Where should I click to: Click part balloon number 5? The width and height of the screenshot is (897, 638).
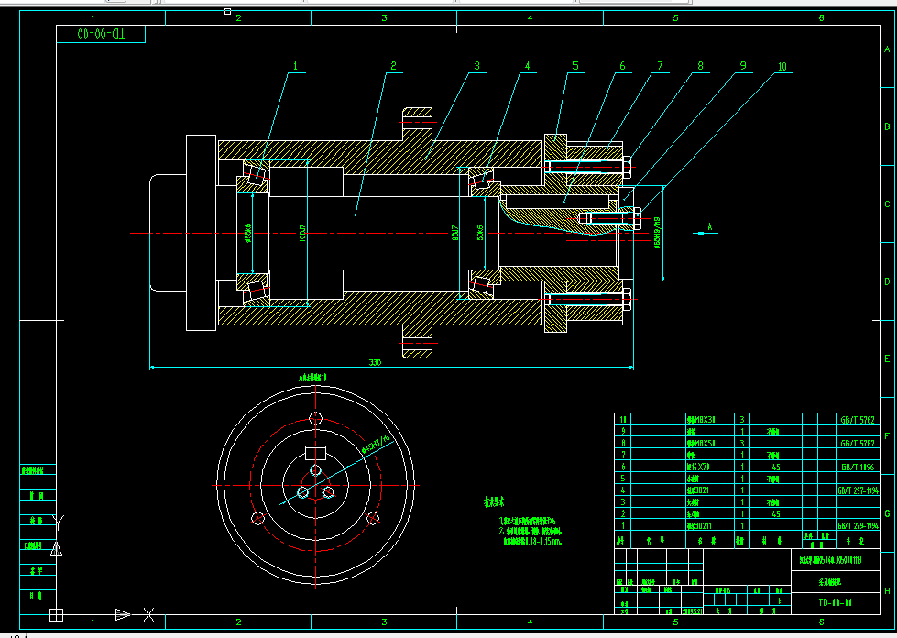coord(574,66)
